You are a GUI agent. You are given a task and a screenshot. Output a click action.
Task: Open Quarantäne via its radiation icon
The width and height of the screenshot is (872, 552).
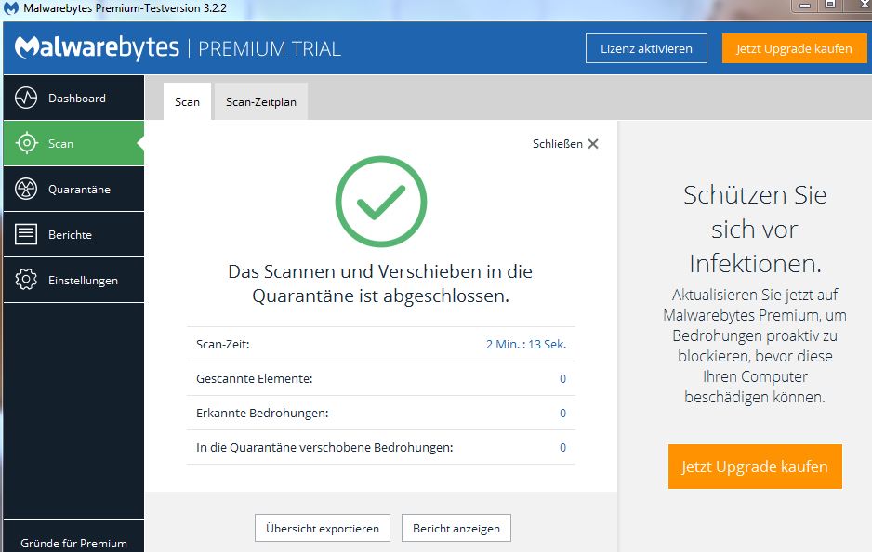[26, 190]
